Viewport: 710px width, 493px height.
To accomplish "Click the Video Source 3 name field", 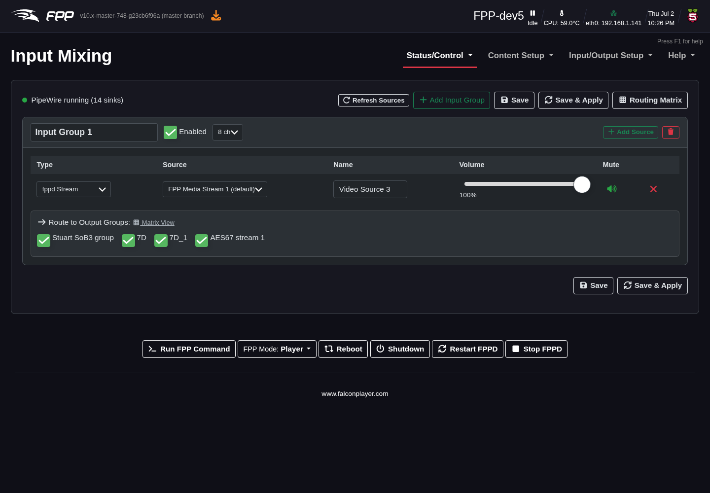I will [x=370, y=189].
